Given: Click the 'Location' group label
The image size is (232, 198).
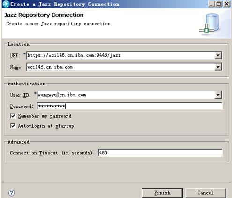Looking at the screenshot, I should click(18, 44).
